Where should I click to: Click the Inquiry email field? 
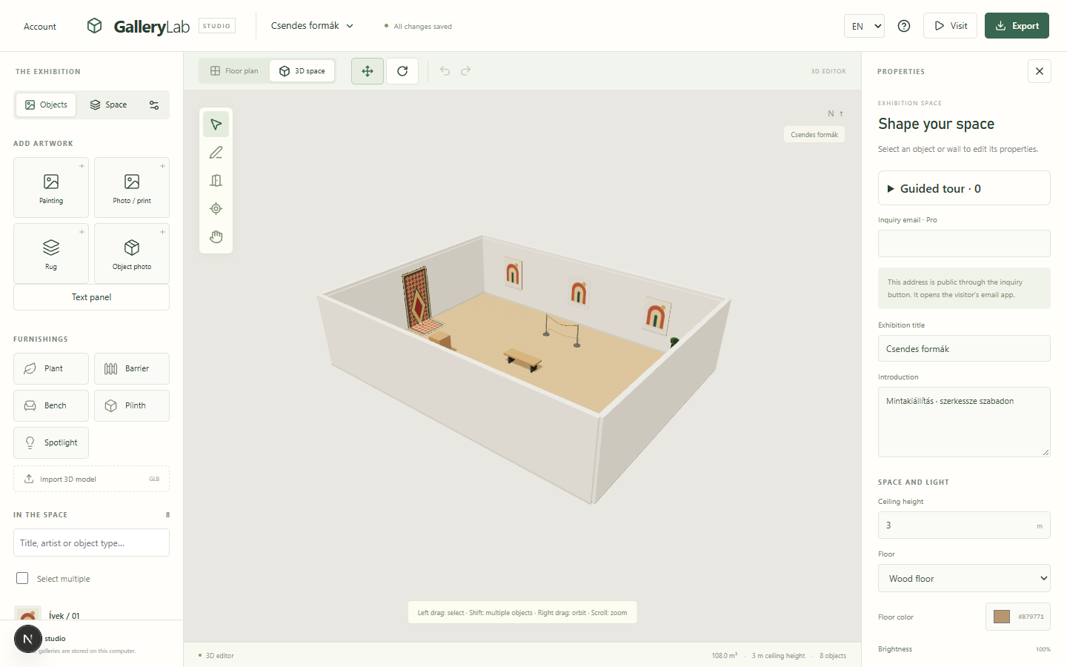pos(964,243)
